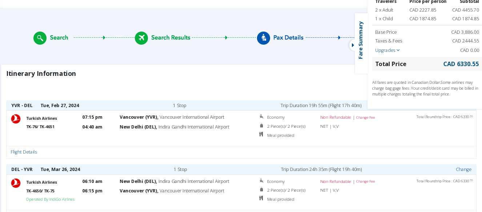Click meal icon on the YVR - DEL flight
The image size is (482, 212).
click(261, 135)
